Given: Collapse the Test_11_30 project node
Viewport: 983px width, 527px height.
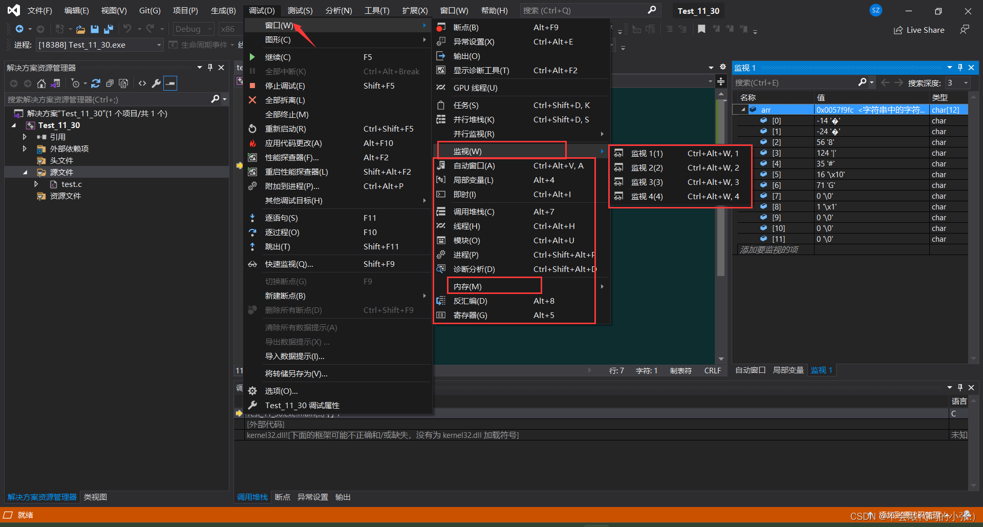Looking at the screenshot, I should tap(14, 125).
